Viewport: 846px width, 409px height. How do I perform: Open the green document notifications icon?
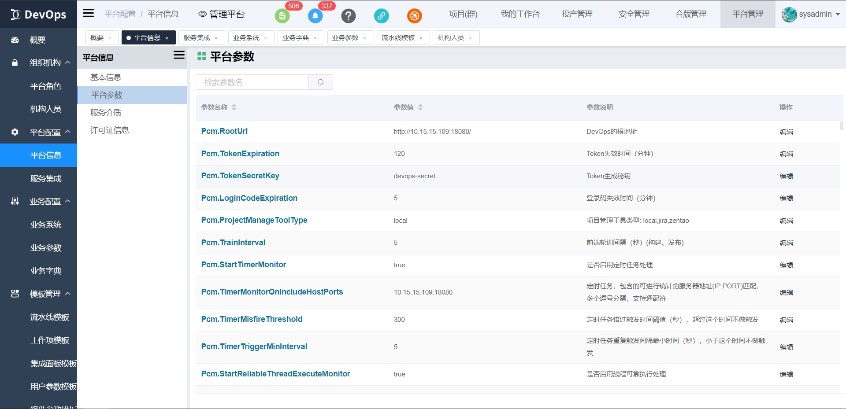[282, 16]
